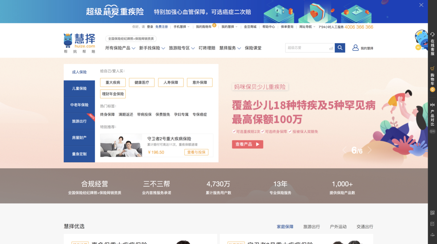Click the back to TOP icon
Viewport: 437px width, 244px height.
click(x=432, y=235)
